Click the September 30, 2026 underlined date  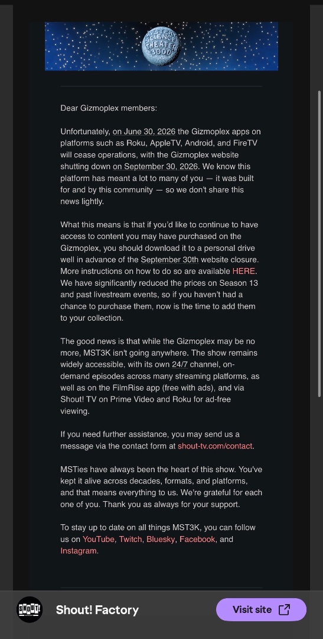point(155,167)
